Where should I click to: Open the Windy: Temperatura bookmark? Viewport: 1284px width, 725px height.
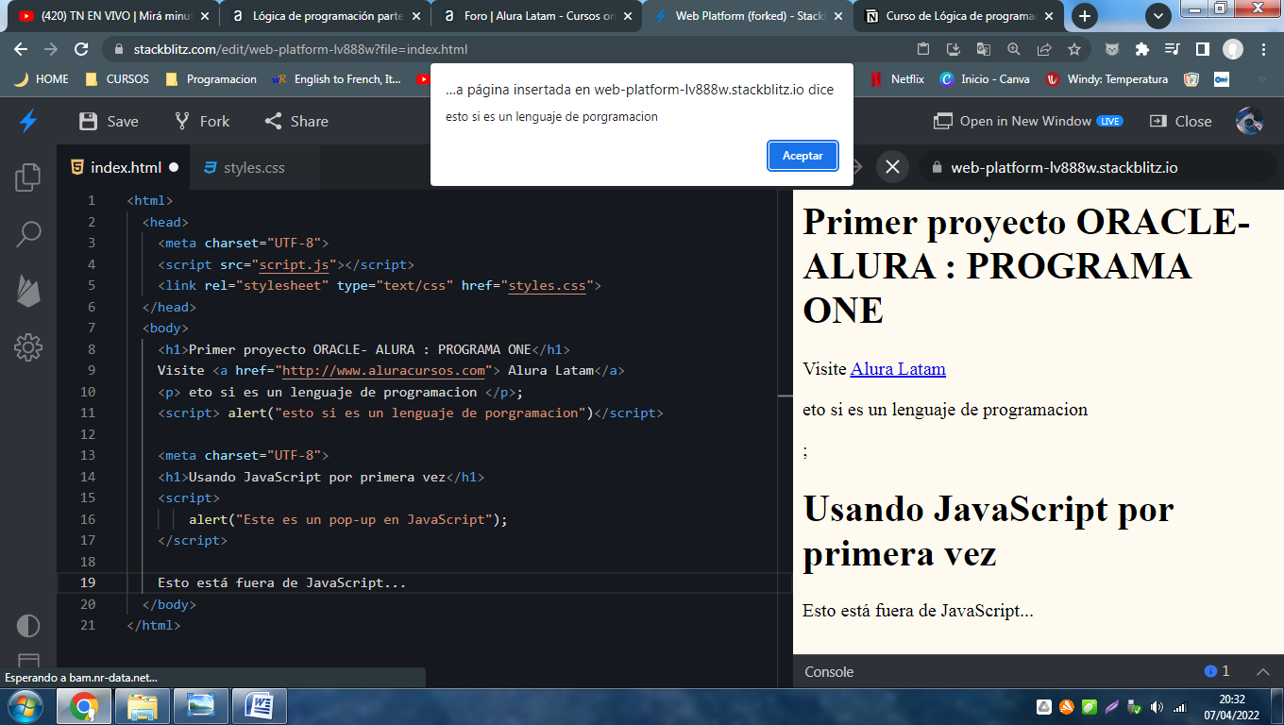coord(1107,79)
